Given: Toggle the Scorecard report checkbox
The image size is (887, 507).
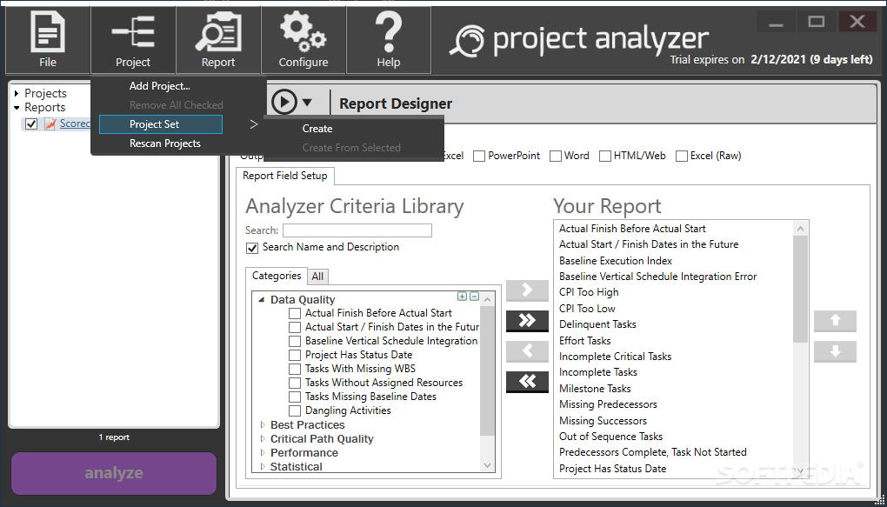Looking at the screenshot, I should point(31,123).
